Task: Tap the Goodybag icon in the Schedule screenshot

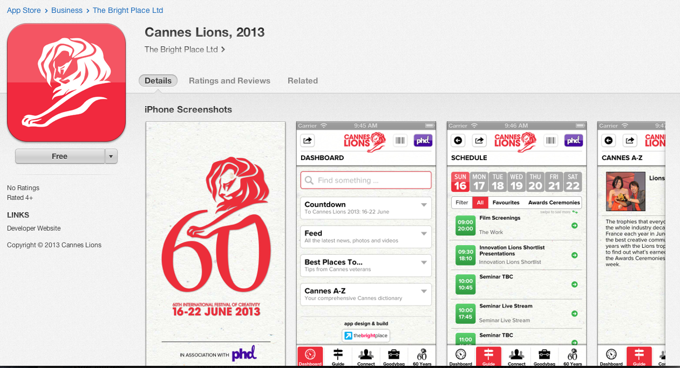Action: click(x=545, y=356)
